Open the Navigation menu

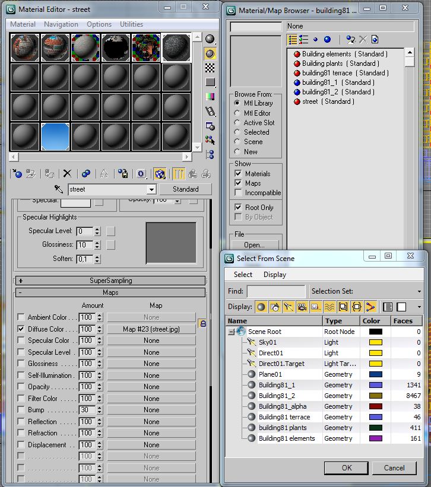point(61,24)
